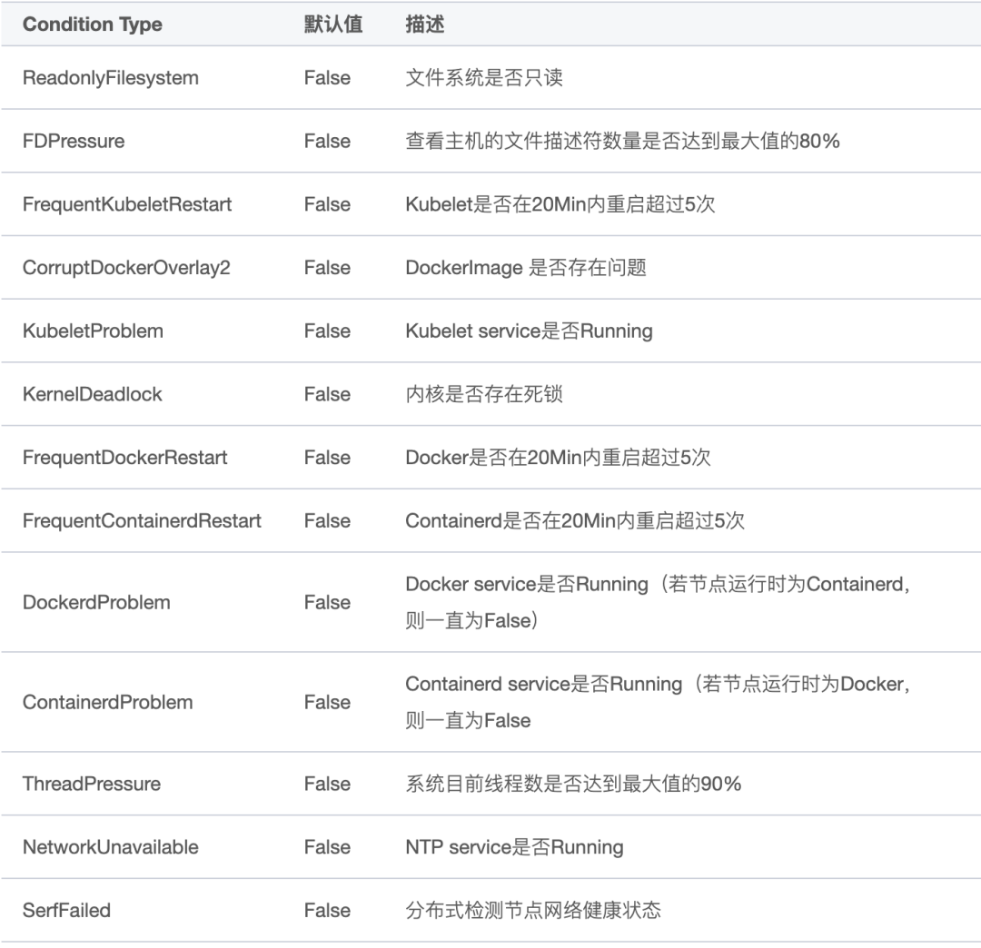Click the ContainerdProblem condition name
981x948 pixels.
pos(108,702)
